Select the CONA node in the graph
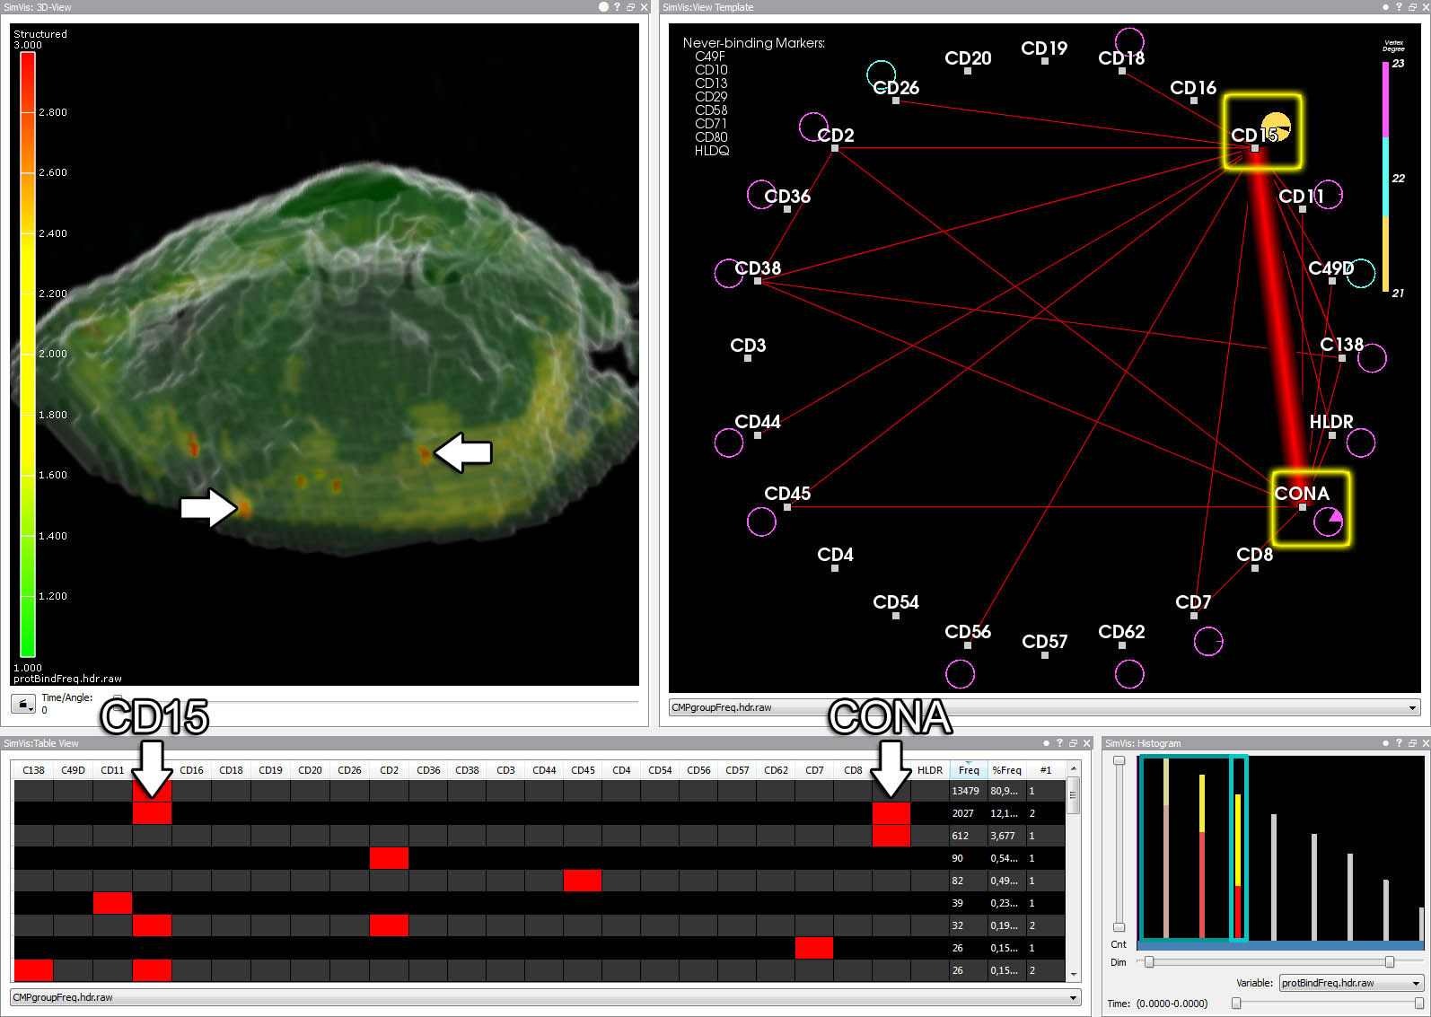 tap(1303, 507)
